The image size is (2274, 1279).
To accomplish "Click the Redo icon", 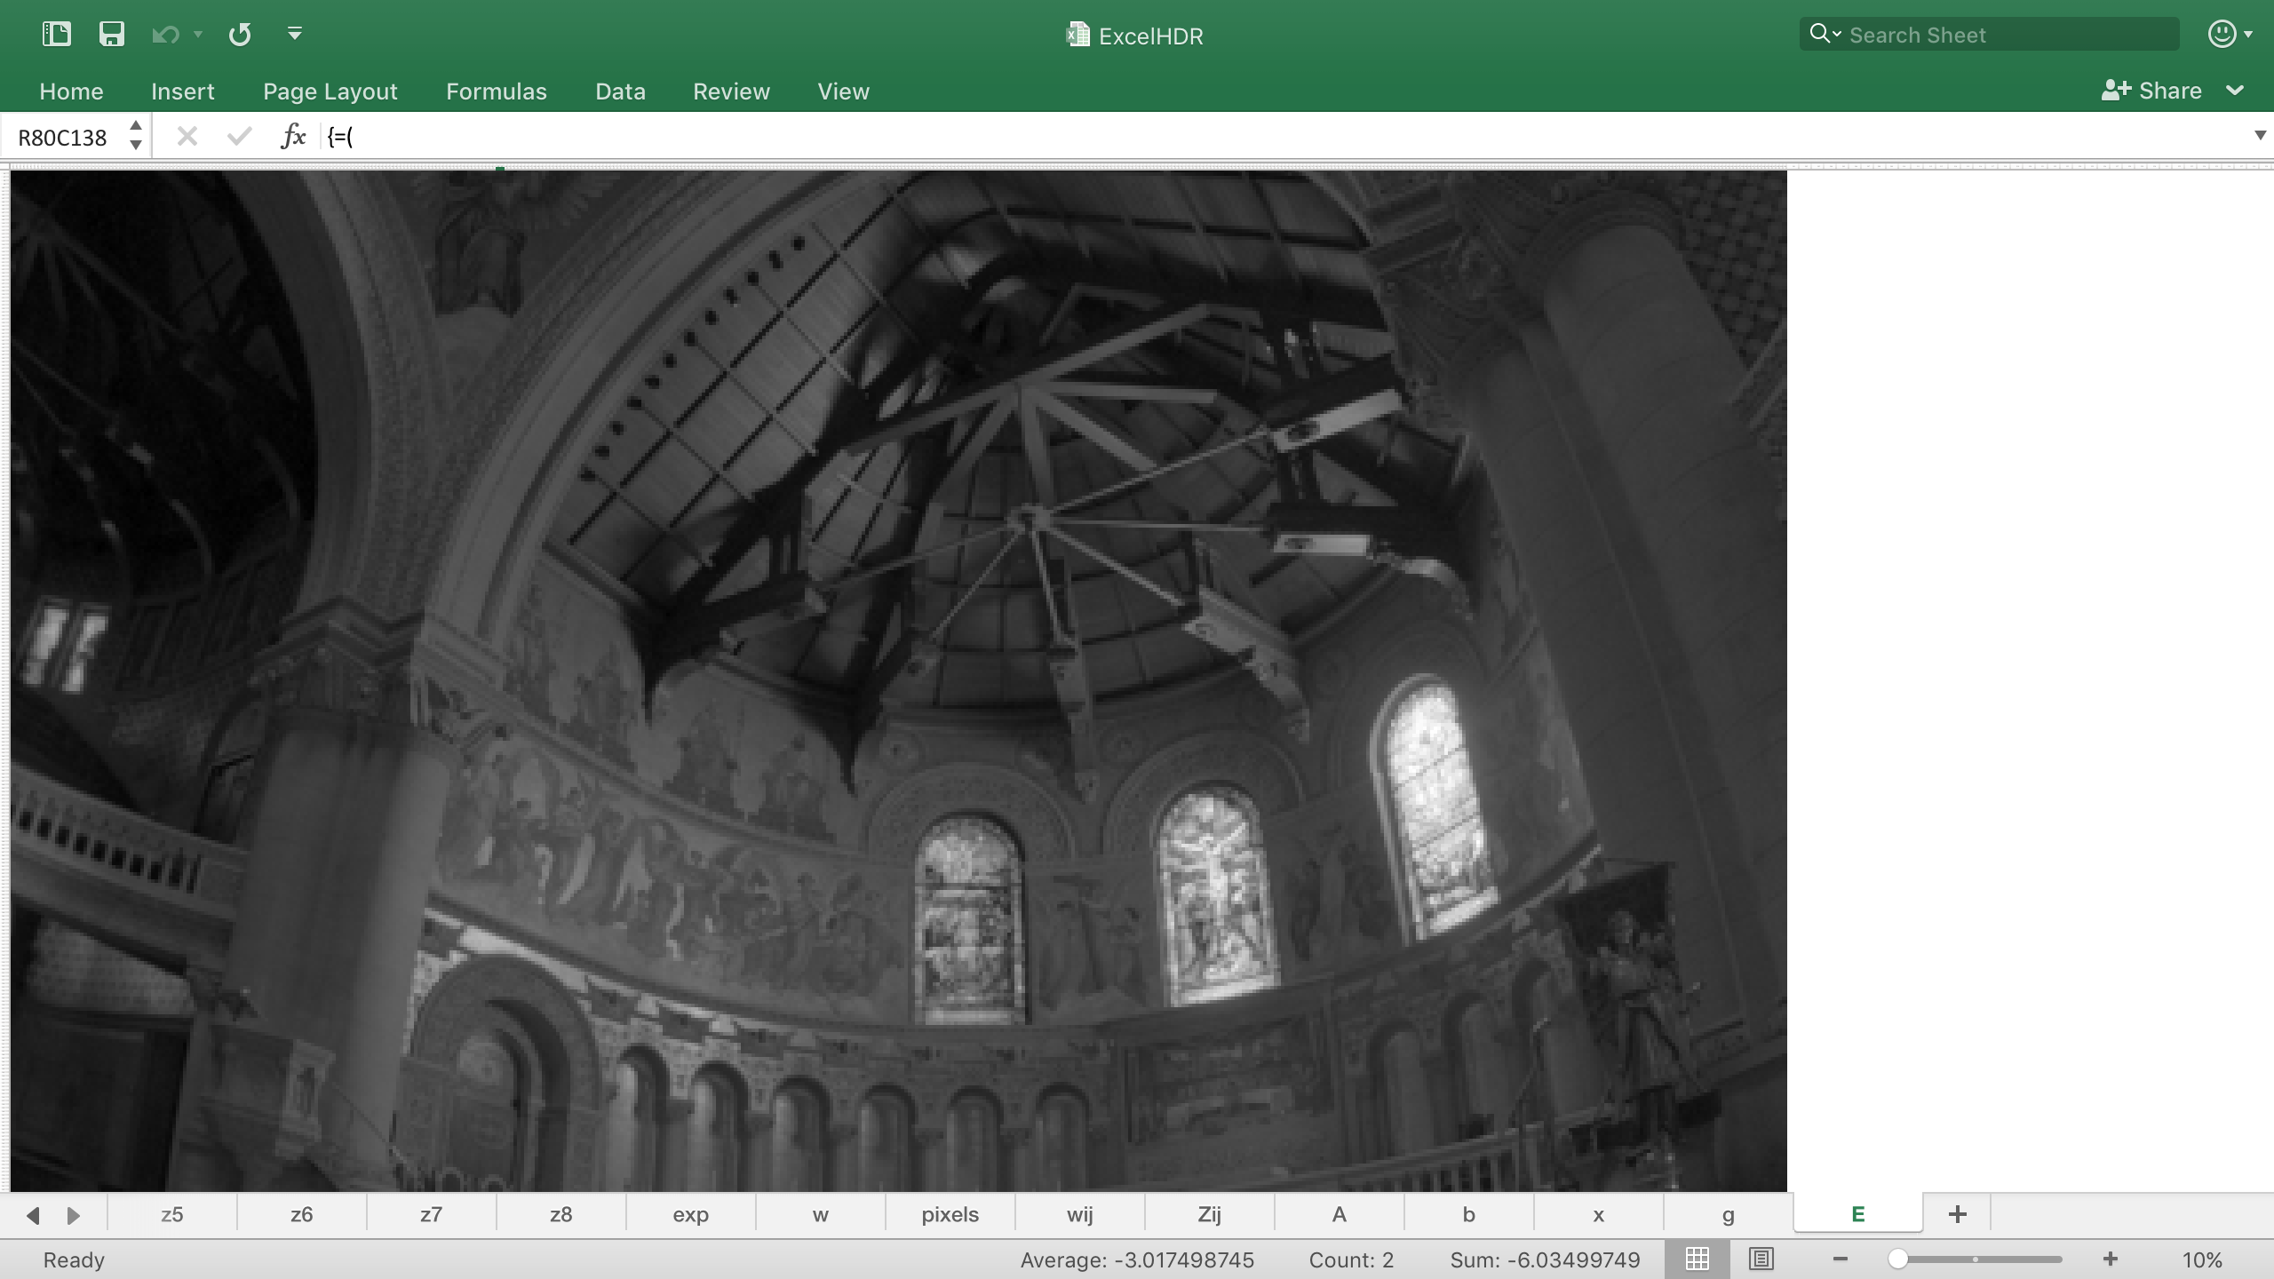I will point(238,34).
